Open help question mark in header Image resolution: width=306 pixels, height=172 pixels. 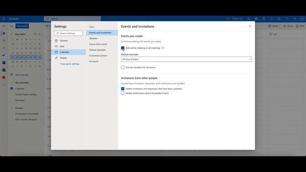[x=287, y=19]
